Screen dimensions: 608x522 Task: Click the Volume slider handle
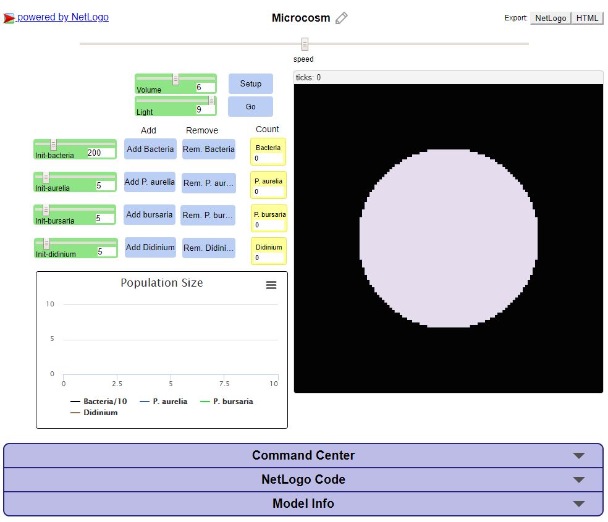point(175,79)
